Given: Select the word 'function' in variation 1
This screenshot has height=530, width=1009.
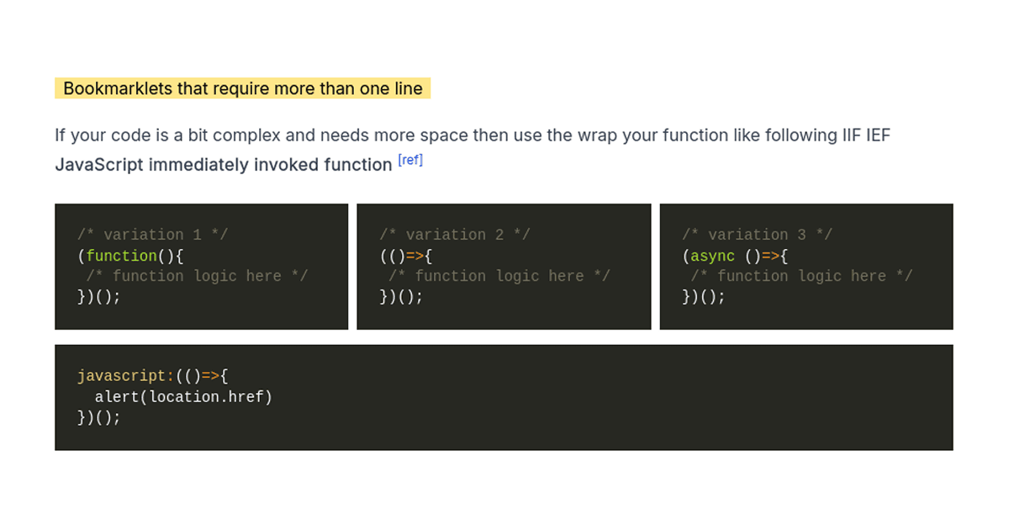Looking at the screenshot, I should click(x=120, y=255).
